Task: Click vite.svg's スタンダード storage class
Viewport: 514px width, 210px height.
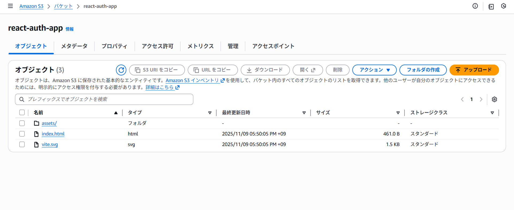Action: pos(424,144)
